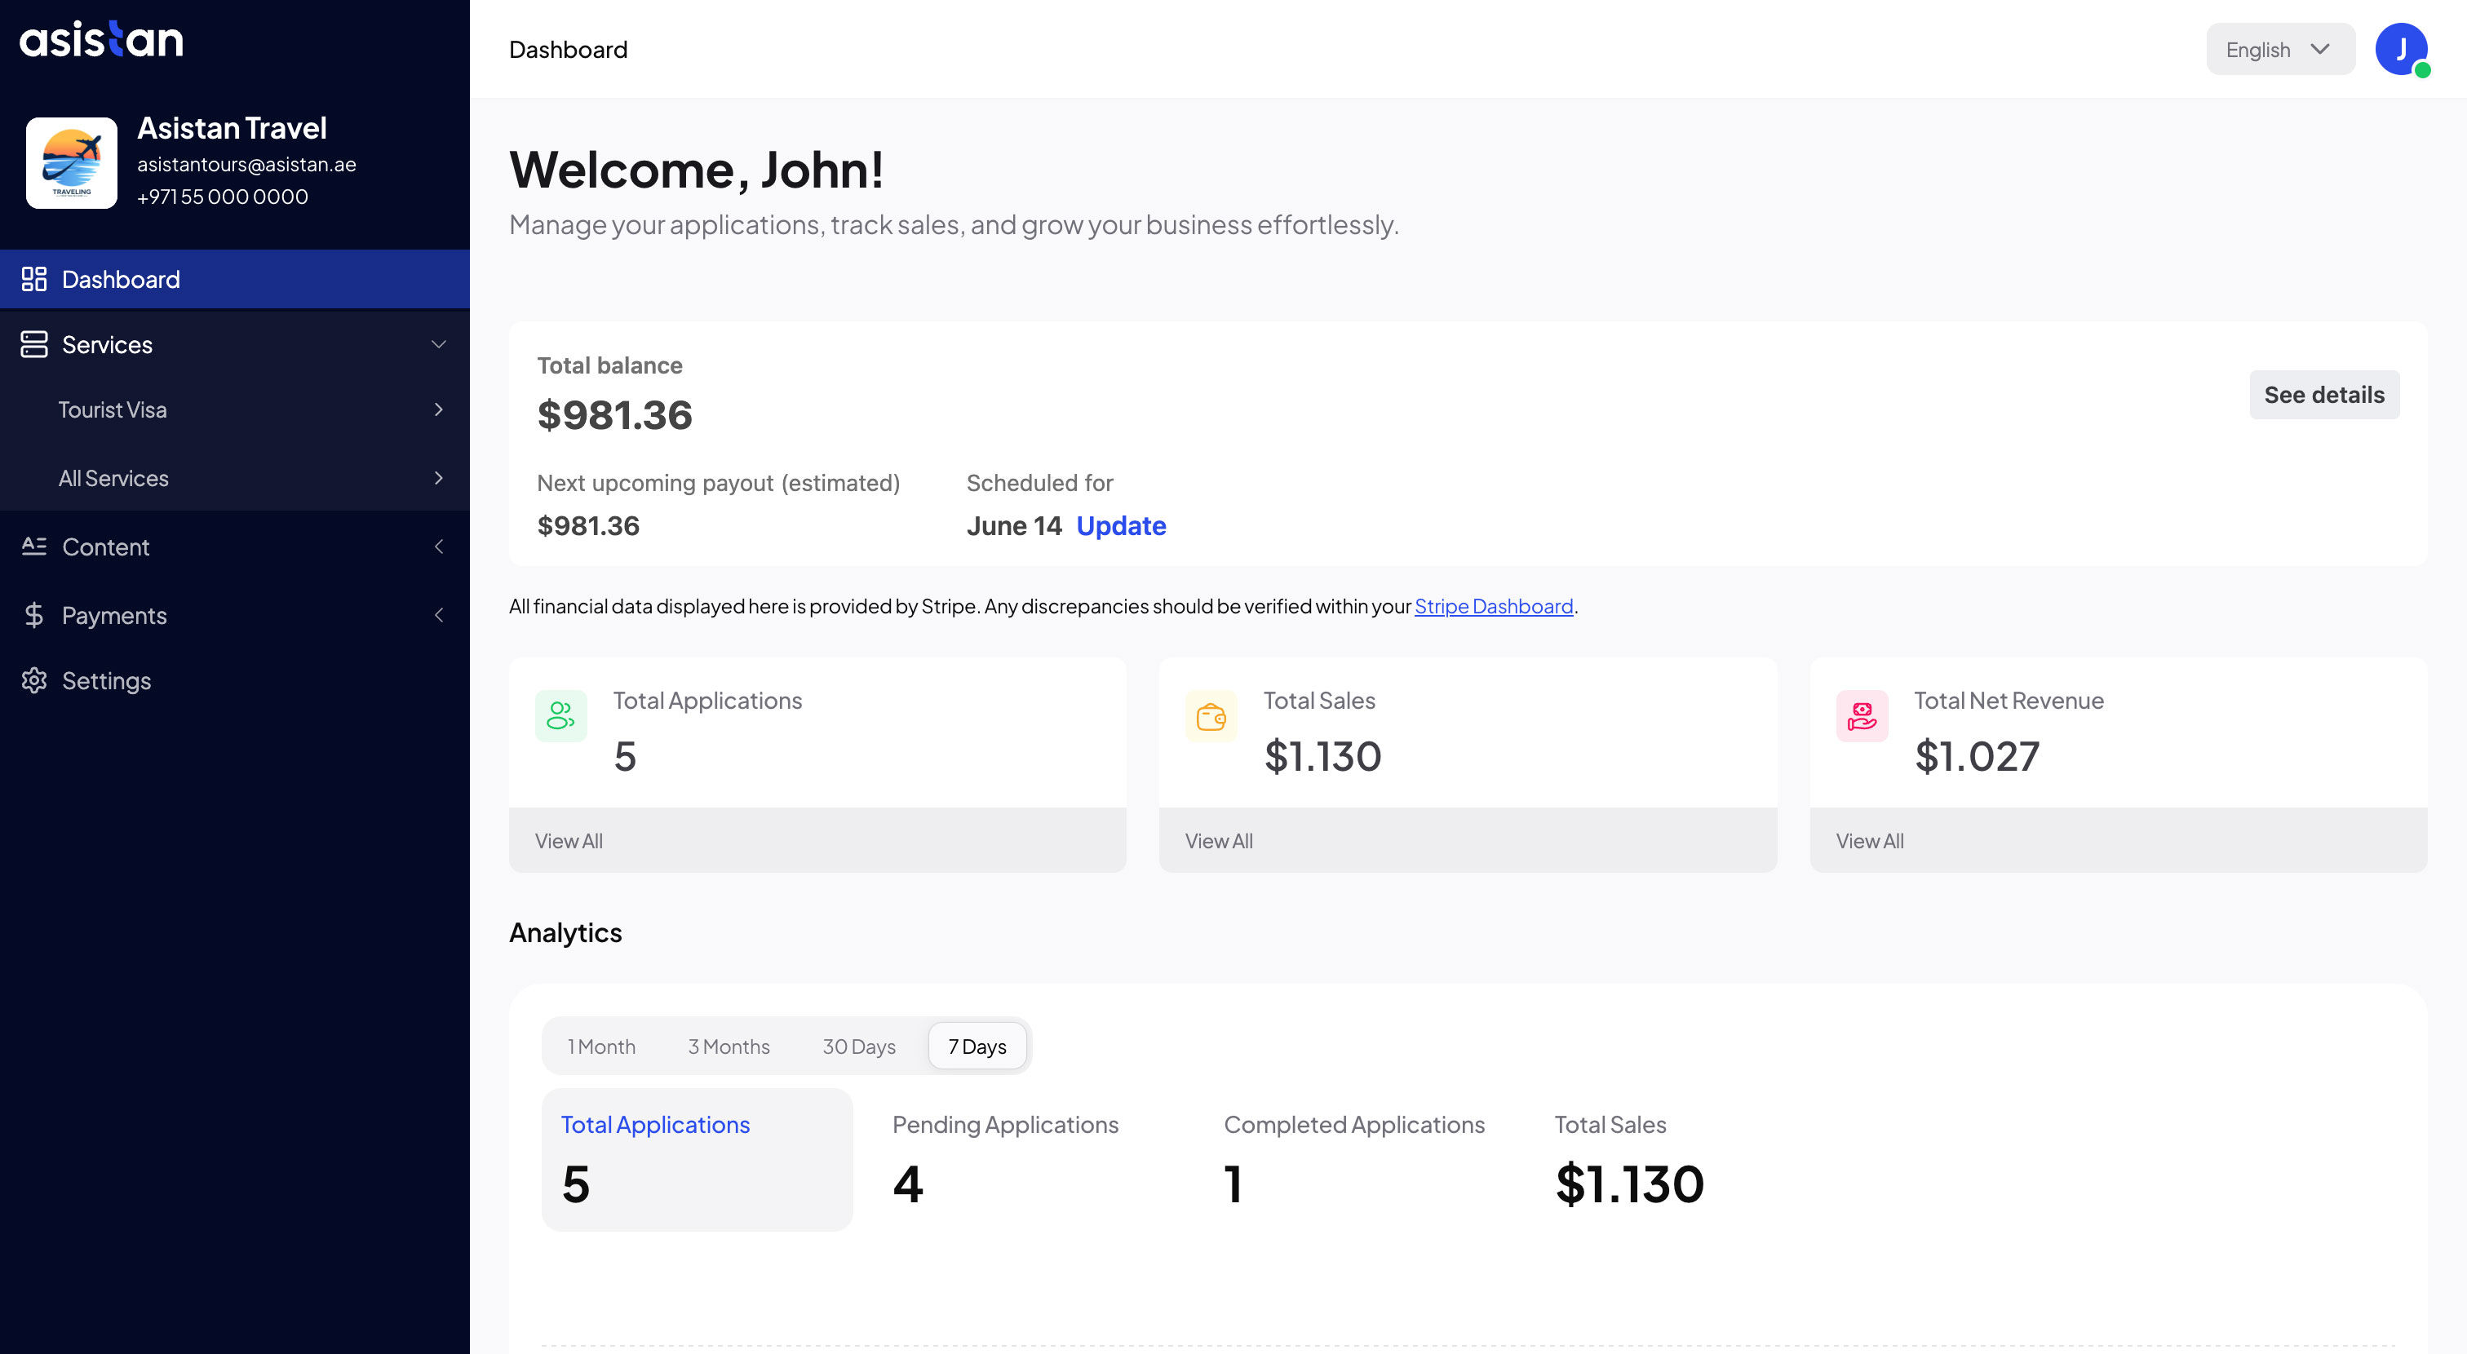Collapse the Services menu chevron
This screenshot has width=2467, height=1354.
pyautogui.click(x=439, y=345)
